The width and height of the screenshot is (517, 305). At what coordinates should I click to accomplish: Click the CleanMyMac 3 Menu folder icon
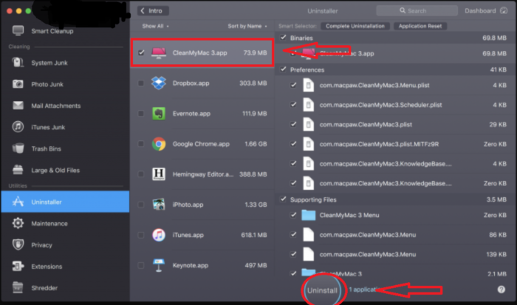tap(309, 215)
